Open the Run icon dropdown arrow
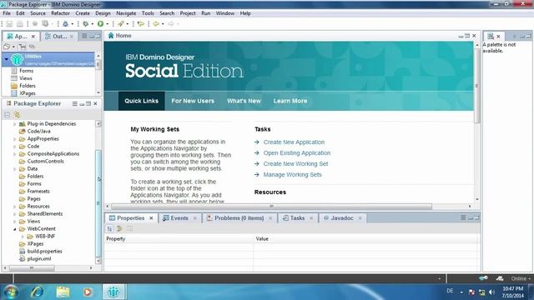This screenshot has height=300, width=534. pyautogui.click(x=108, y=24)
